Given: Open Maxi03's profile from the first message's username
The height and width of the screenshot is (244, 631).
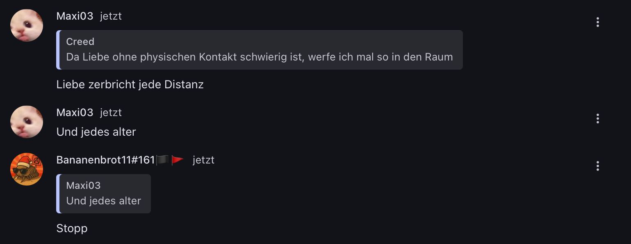Looking at the screenshot, I should [75, 16].
